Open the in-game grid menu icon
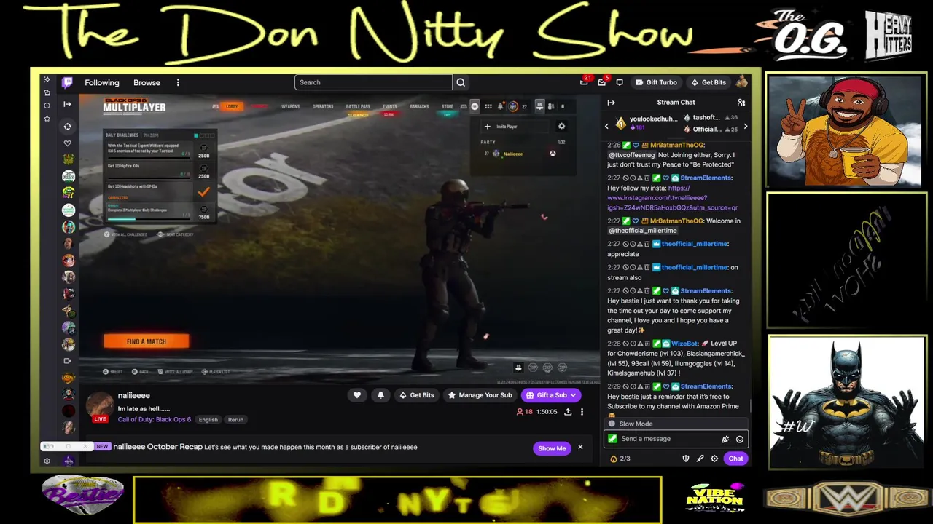Viewport: 933px width, 524px height. 488,106
